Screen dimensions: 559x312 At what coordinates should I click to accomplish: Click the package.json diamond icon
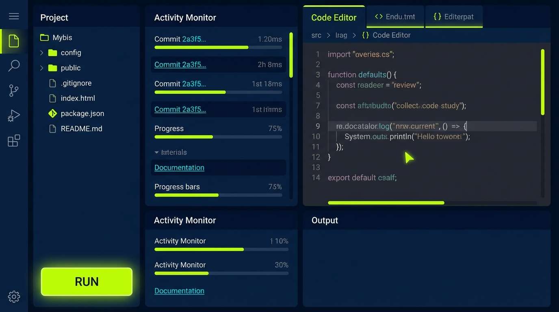pos(52,113)
